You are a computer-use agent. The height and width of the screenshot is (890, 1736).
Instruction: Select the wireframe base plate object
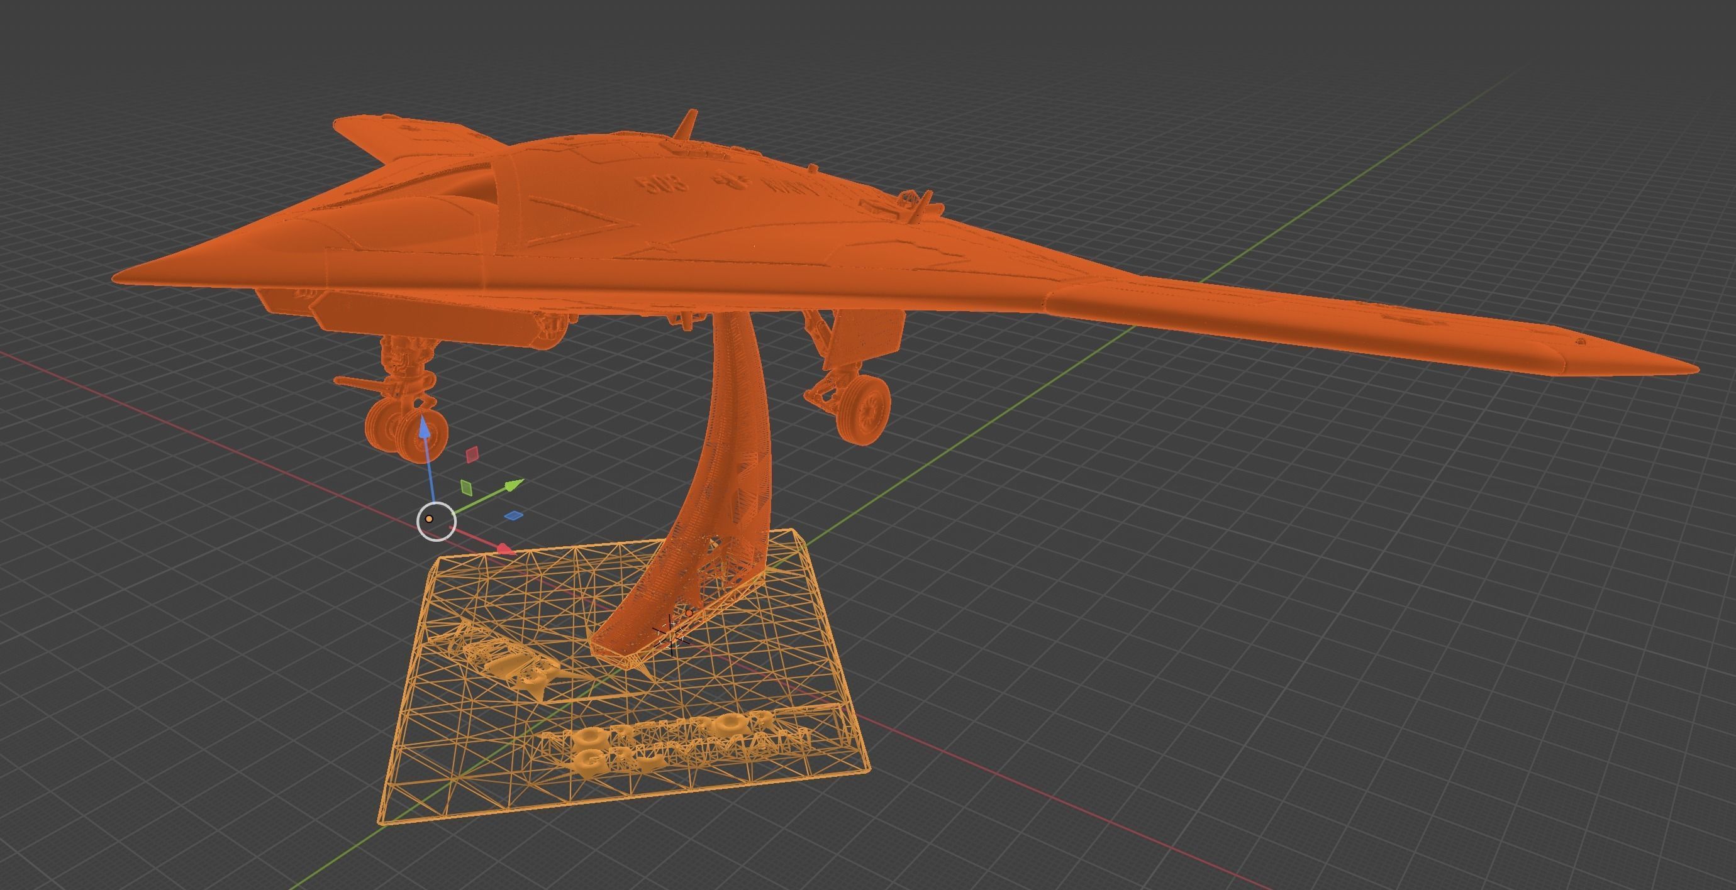point(623,676)
